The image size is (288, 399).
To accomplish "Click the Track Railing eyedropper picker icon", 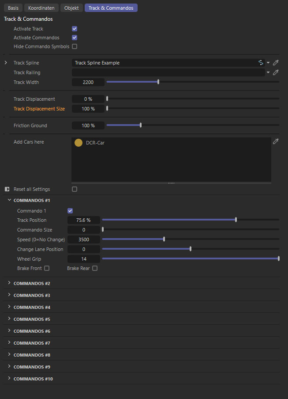I will pos(276,72).
